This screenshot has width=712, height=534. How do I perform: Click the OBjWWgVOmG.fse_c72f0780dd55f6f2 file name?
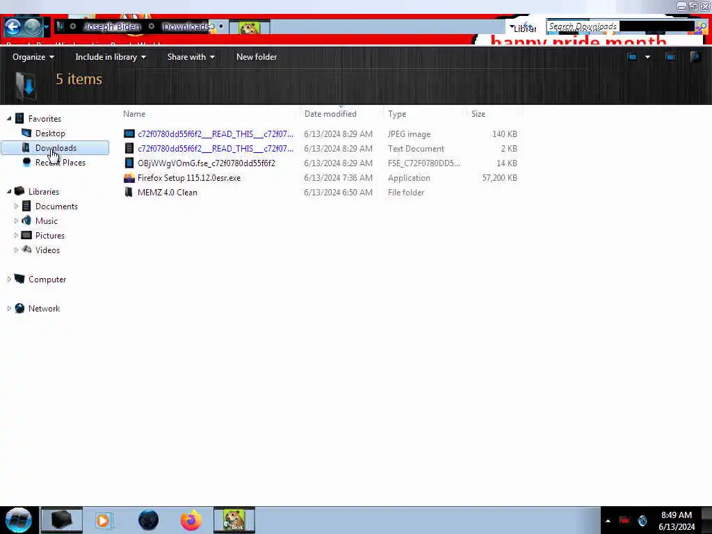click(206, 163)
